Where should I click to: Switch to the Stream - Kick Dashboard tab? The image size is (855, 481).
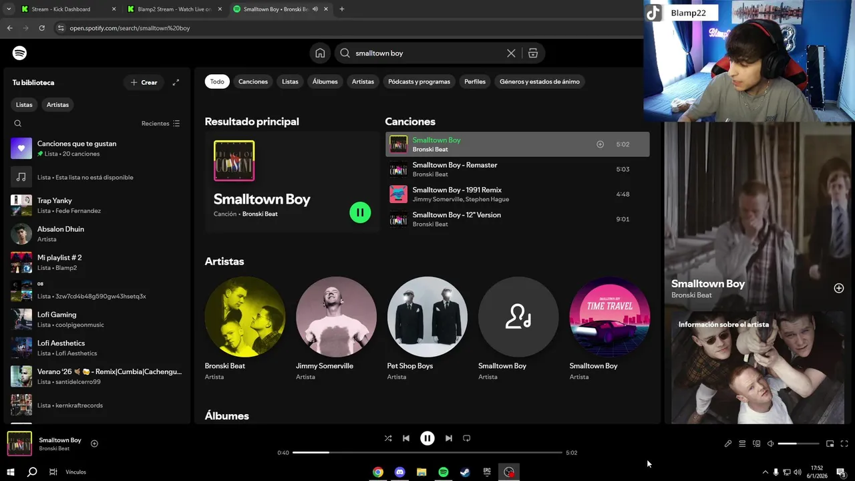(68, 9)
